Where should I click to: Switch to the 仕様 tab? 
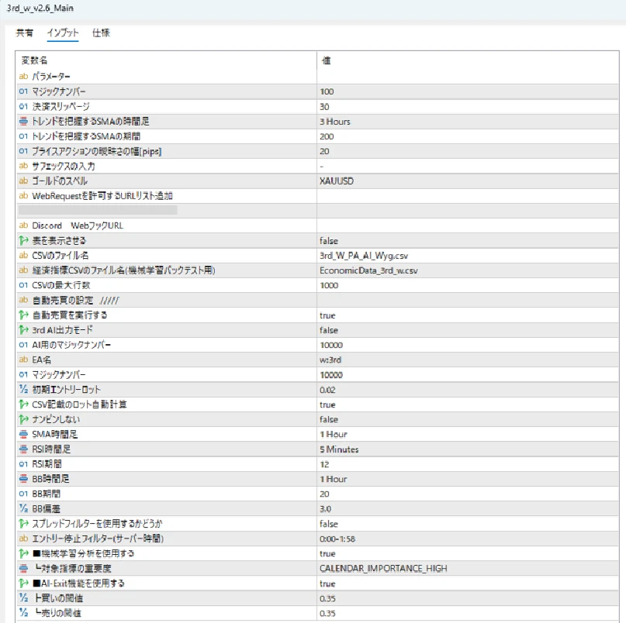tap(101, 33)
